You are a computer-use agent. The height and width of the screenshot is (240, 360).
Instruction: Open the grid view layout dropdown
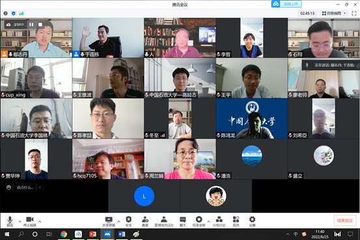point(334,13)
